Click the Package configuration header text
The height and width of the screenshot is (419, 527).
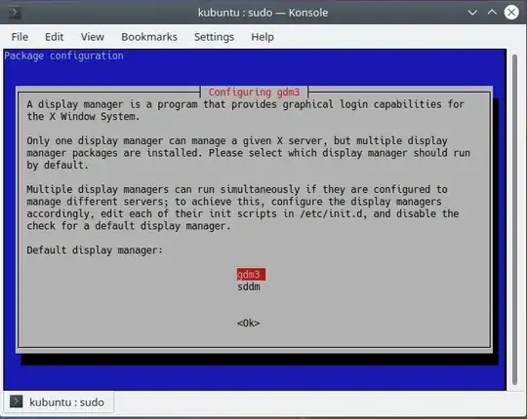coord(63,56)
